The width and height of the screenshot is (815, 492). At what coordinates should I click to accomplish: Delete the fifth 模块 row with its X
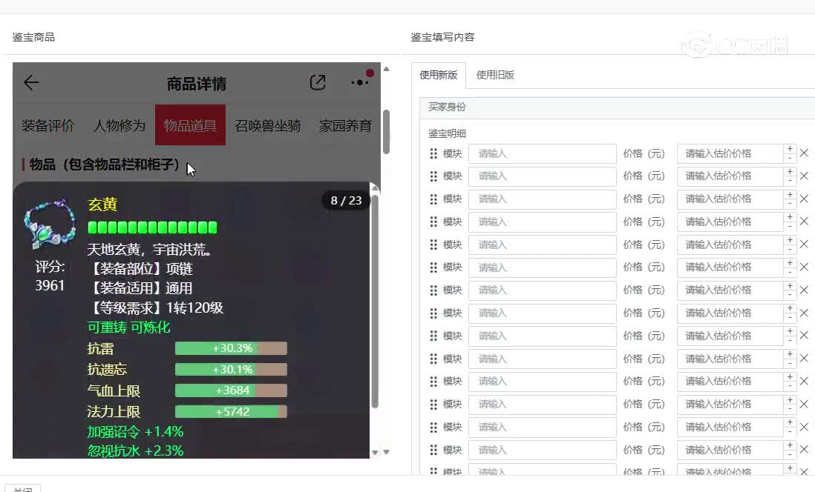pos(804,245)
